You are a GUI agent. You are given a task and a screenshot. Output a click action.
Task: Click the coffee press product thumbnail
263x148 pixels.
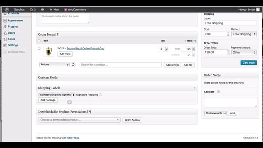[49, 51]
